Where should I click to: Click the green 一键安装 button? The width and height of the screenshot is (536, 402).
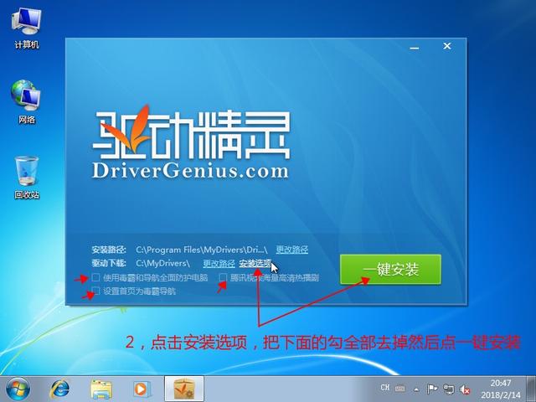point(390,270)
